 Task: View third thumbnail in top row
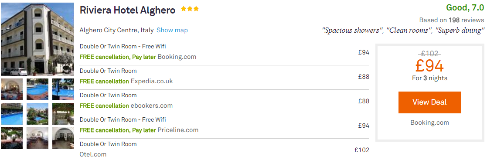(63, 89)
